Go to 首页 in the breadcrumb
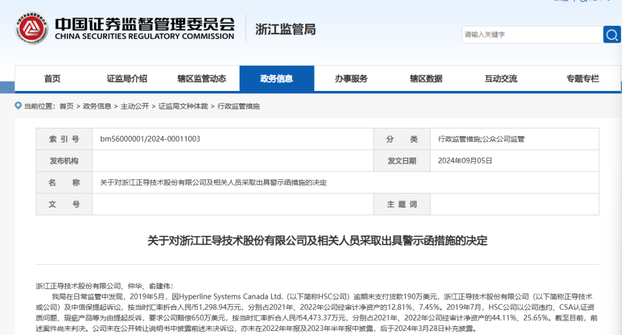 66,106
